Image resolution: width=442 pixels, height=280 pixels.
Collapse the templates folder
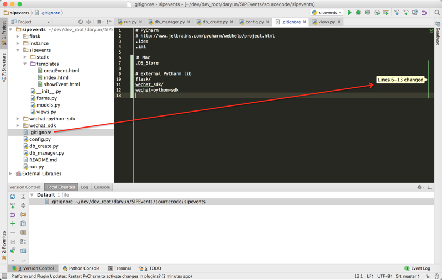(x=25, y=64)
